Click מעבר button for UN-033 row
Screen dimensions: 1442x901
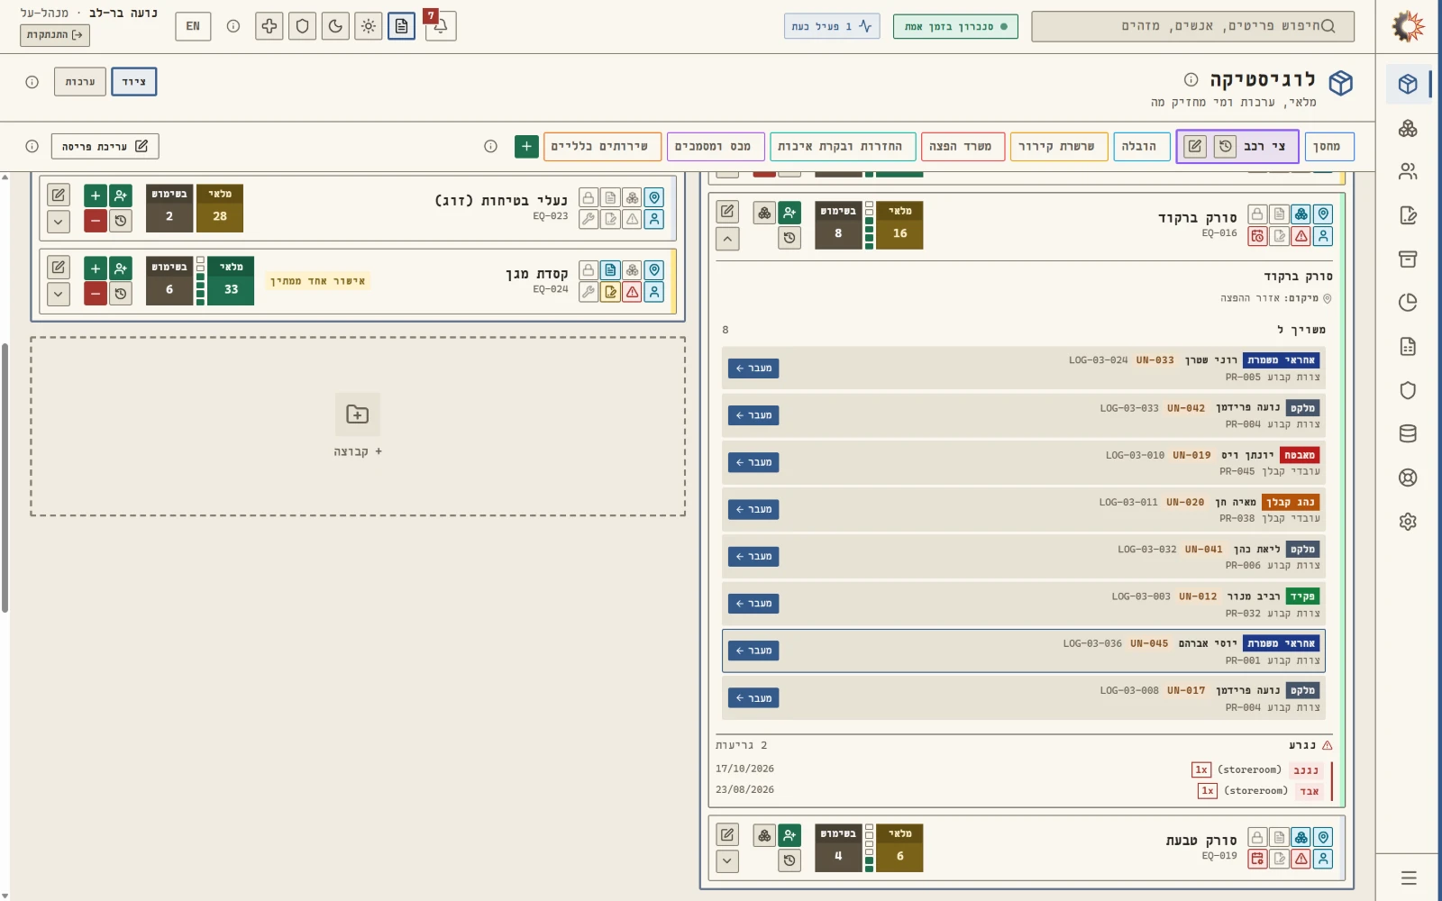click(753, 369)
